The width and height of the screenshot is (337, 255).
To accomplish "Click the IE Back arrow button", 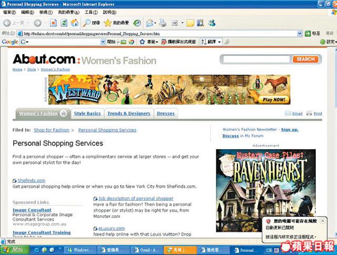I will pyautogui.click(x=7, y=23).
